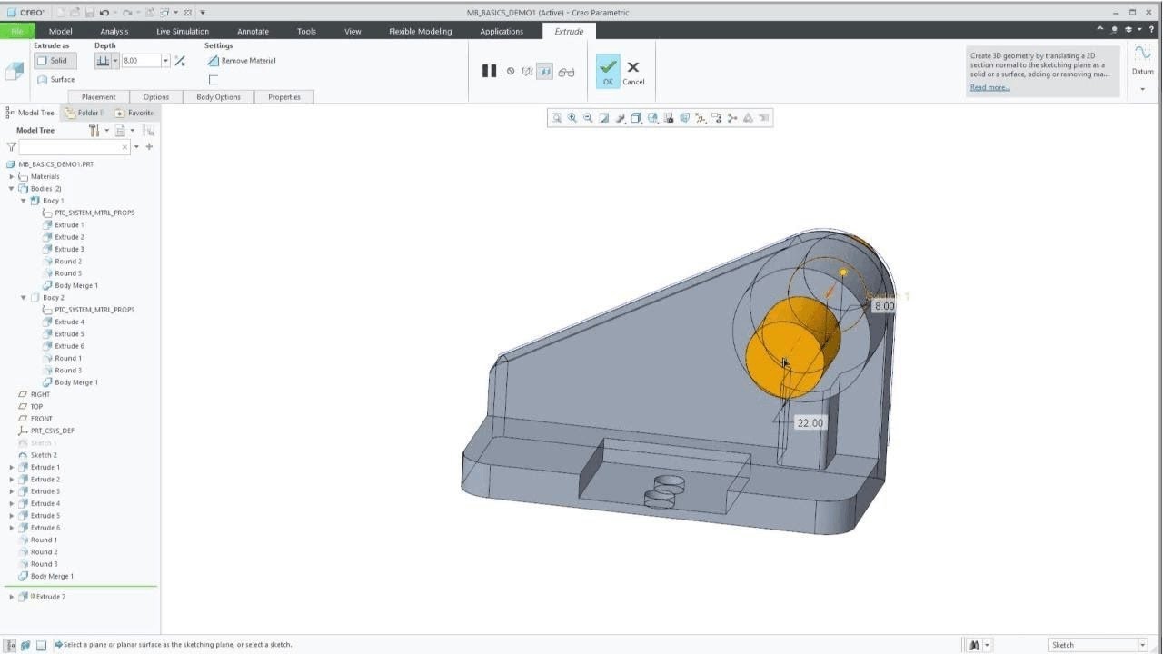The height and width of the screenshot is (654, 1163).
Task: Collapse the Body 1 node
Action: click(x=24, y=201)
